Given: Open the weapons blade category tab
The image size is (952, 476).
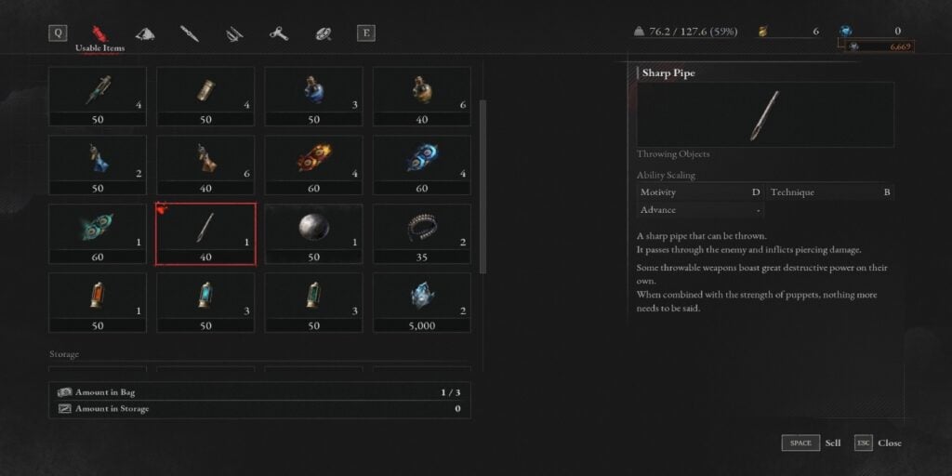Looking at the screenshot, I should point(190,33).
